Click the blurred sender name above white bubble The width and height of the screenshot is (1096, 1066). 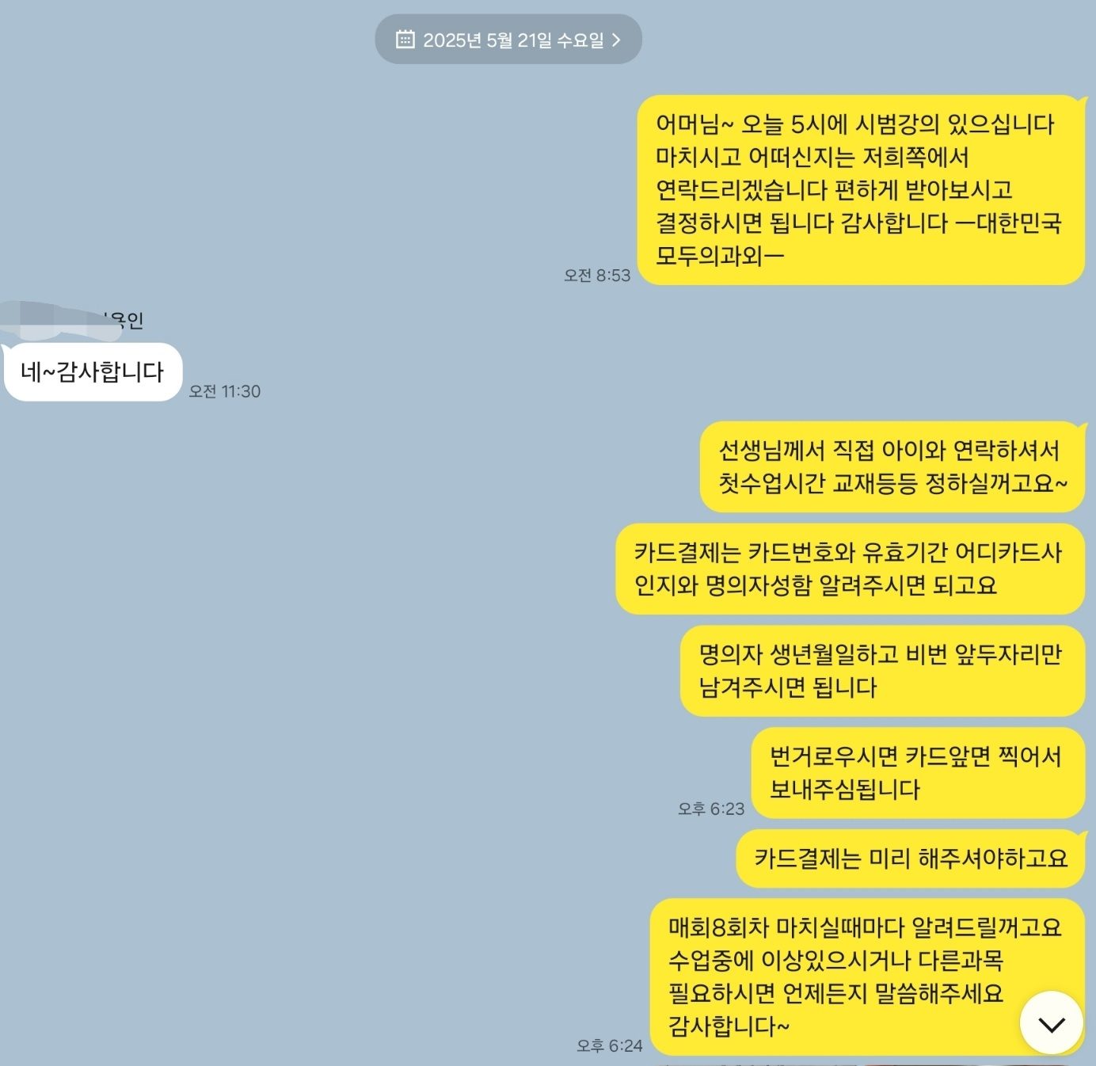tap(73, 319)
